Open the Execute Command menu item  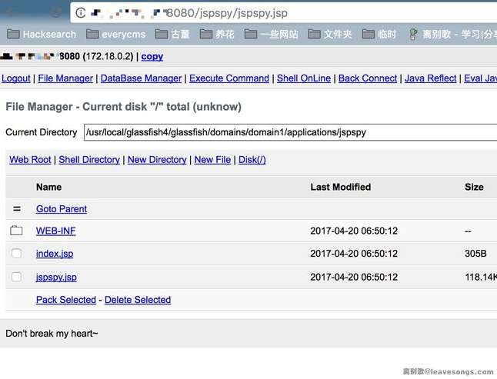click(x=229, y=78)
